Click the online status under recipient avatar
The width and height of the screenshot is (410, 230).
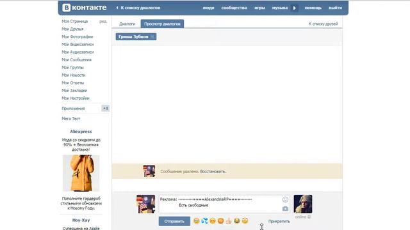coord(303,217)
